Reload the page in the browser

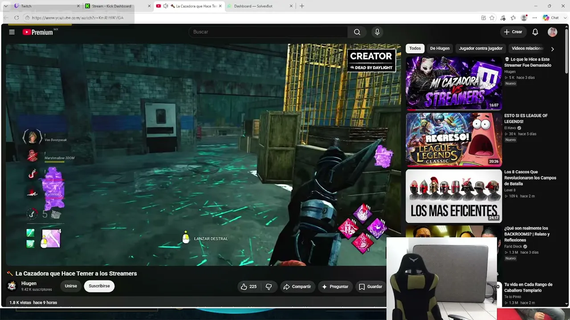tap(16, 18)
